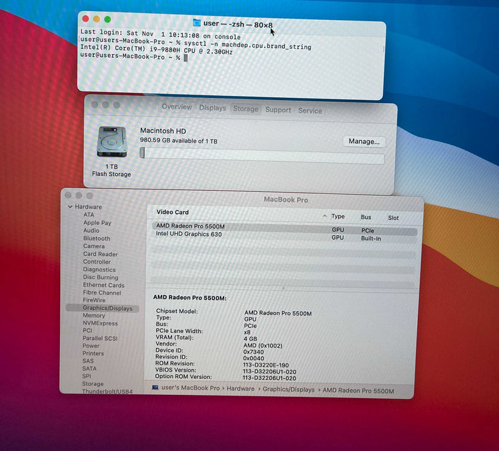
Task: Select PCI in the sidebar
Action: click(x=88, y=331)
